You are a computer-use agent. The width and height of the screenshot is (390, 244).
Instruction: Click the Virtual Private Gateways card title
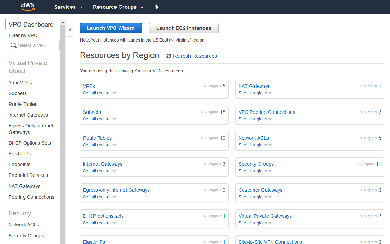[265, 216]
